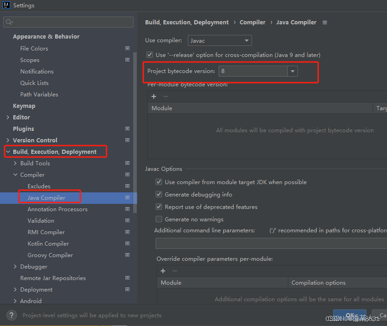
Task: Add override compiler parameters module entry
Action: 163,271
